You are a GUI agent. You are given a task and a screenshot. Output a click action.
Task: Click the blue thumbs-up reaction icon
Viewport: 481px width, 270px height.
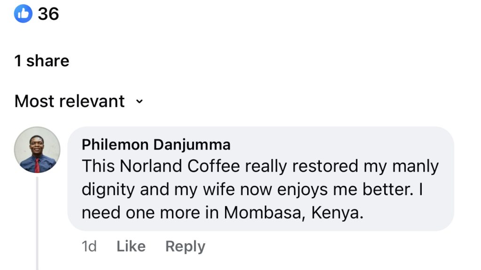pyautogui.click(x=23, y=14)
